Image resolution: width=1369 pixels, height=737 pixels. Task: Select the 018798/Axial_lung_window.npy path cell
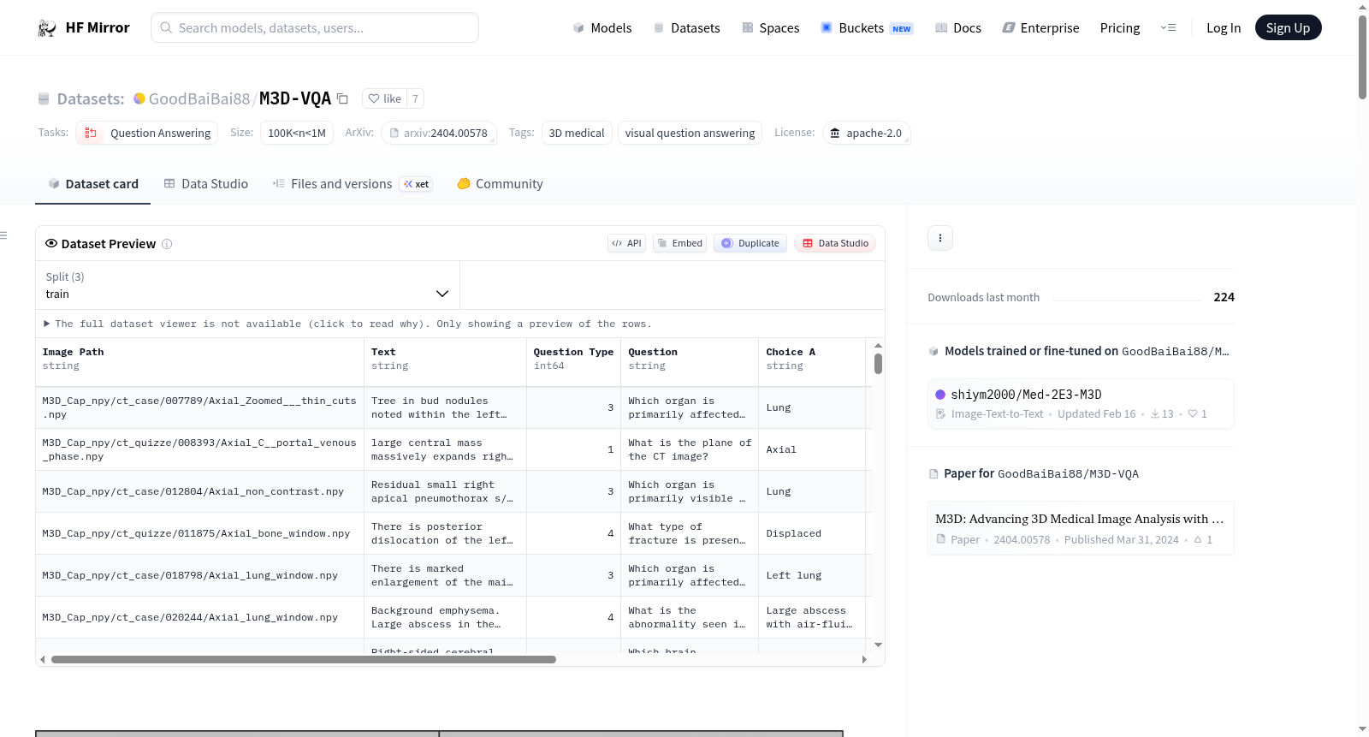click(x=200, y=575)
